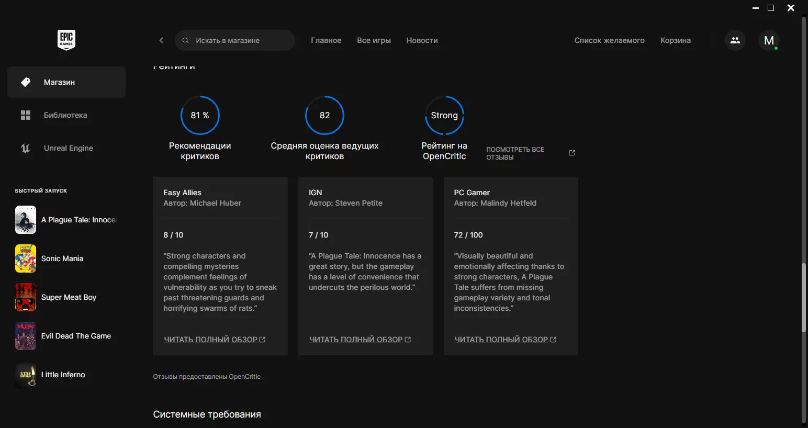The image size is (808, 428).
Task: Open Список желаемого
Action: click(x=609, y=40)
